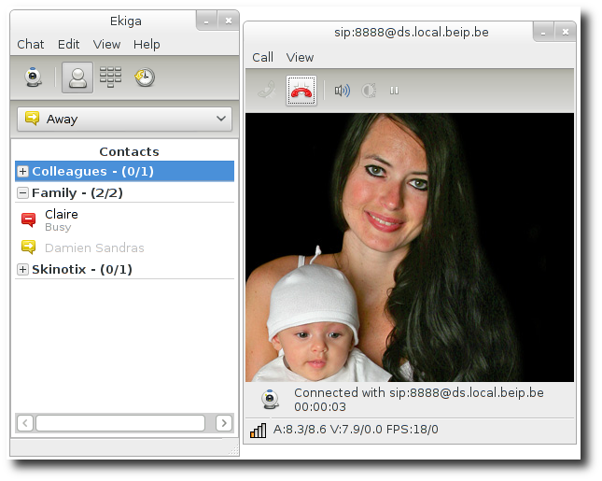Open the call history view
This screenshot has width=602, height=481.
click(x=144, y=78)
